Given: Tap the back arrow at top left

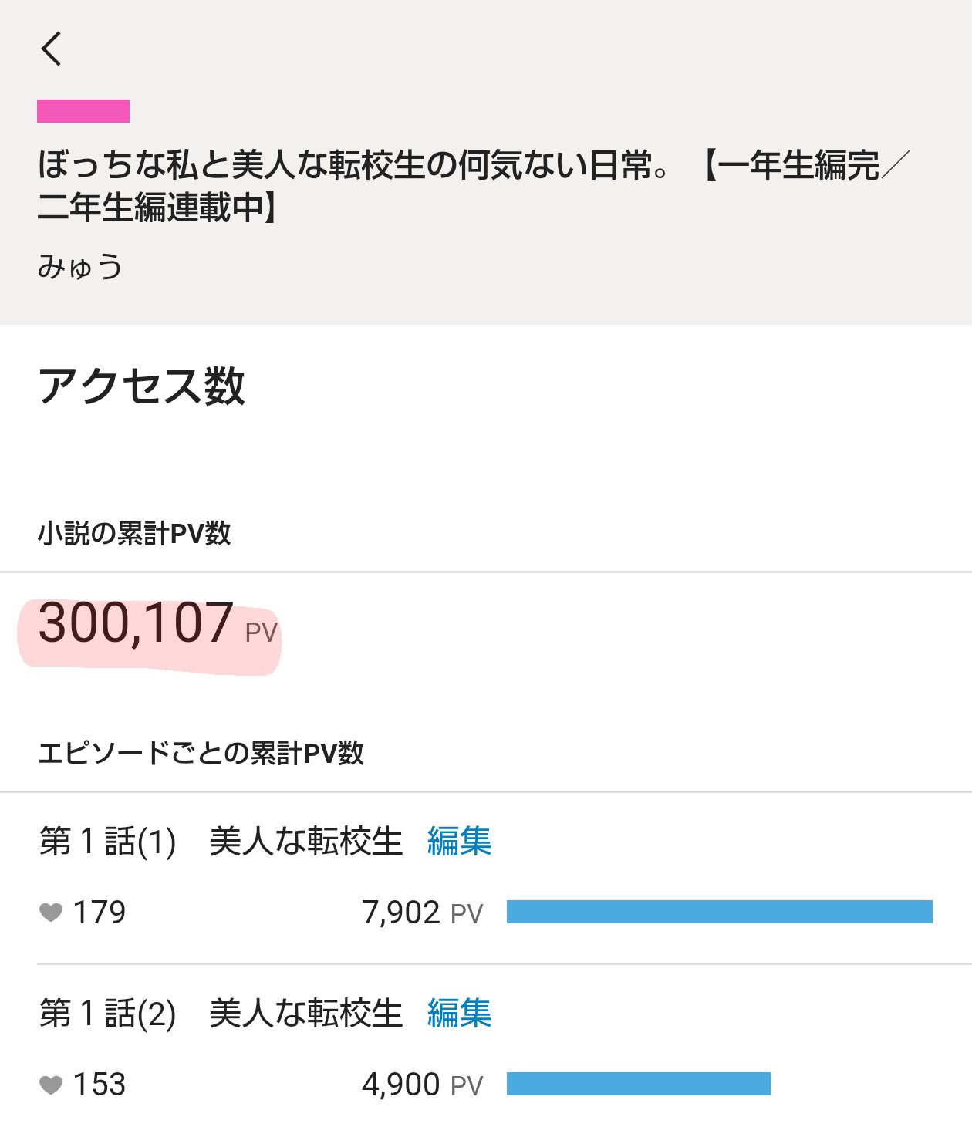Looking at the screenshot, I should pyautogui.click(x=52, y=49).
